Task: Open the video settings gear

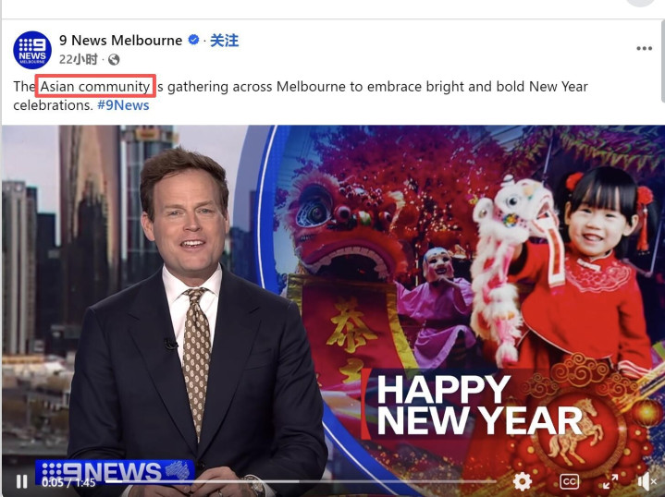Action: [x=522, y=481]
